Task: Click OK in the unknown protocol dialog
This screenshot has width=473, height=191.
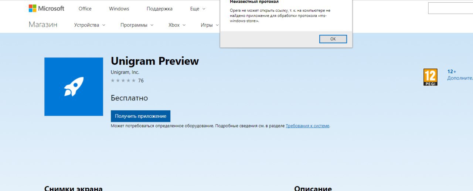Action: tap(333, 39)
